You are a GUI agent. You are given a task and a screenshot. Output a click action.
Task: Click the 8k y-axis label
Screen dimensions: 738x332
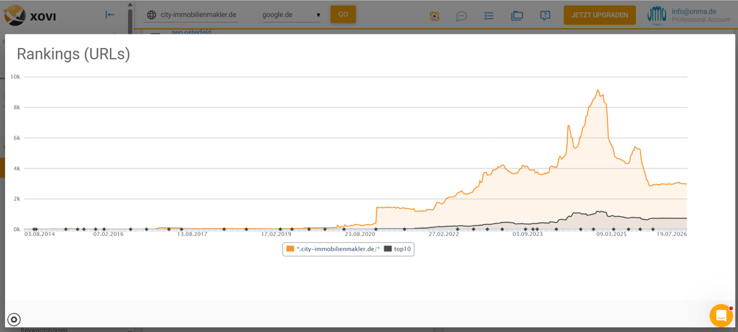click(17, 108)
